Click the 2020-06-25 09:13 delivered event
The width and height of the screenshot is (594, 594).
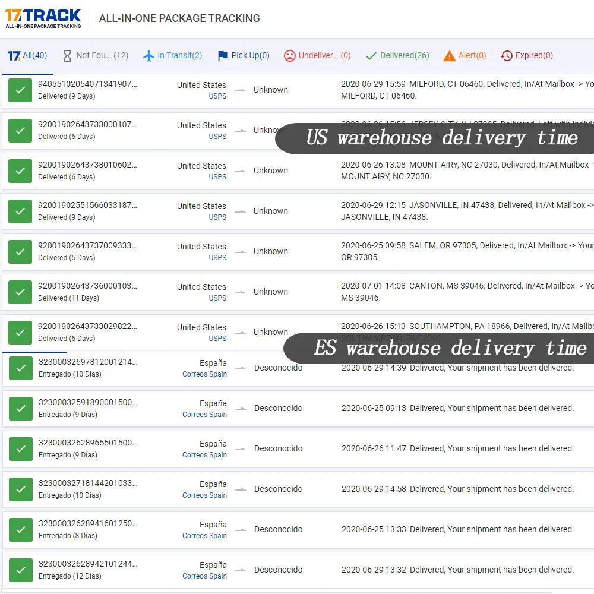pos(457,409)
